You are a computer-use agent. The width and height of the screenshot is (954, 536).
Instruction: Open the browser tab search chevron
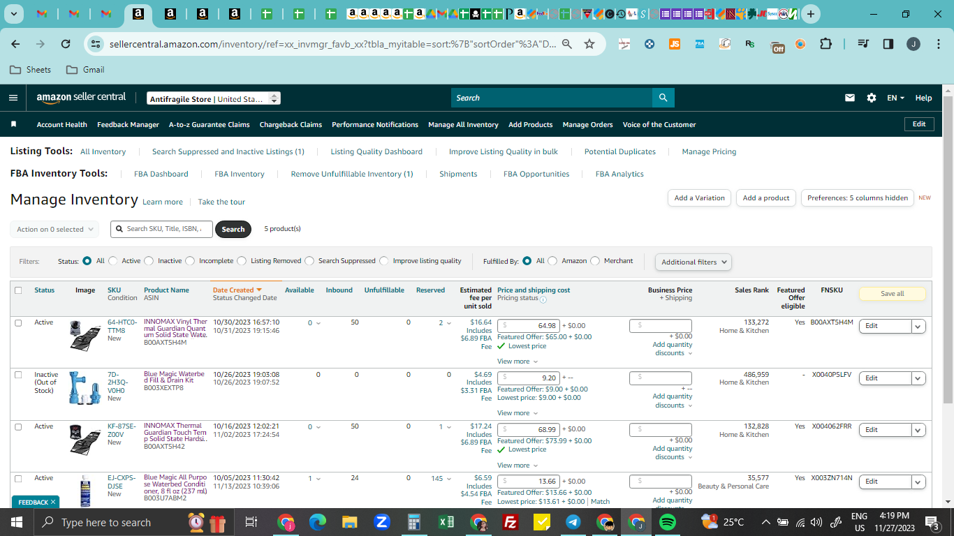(x=15, y=14)
